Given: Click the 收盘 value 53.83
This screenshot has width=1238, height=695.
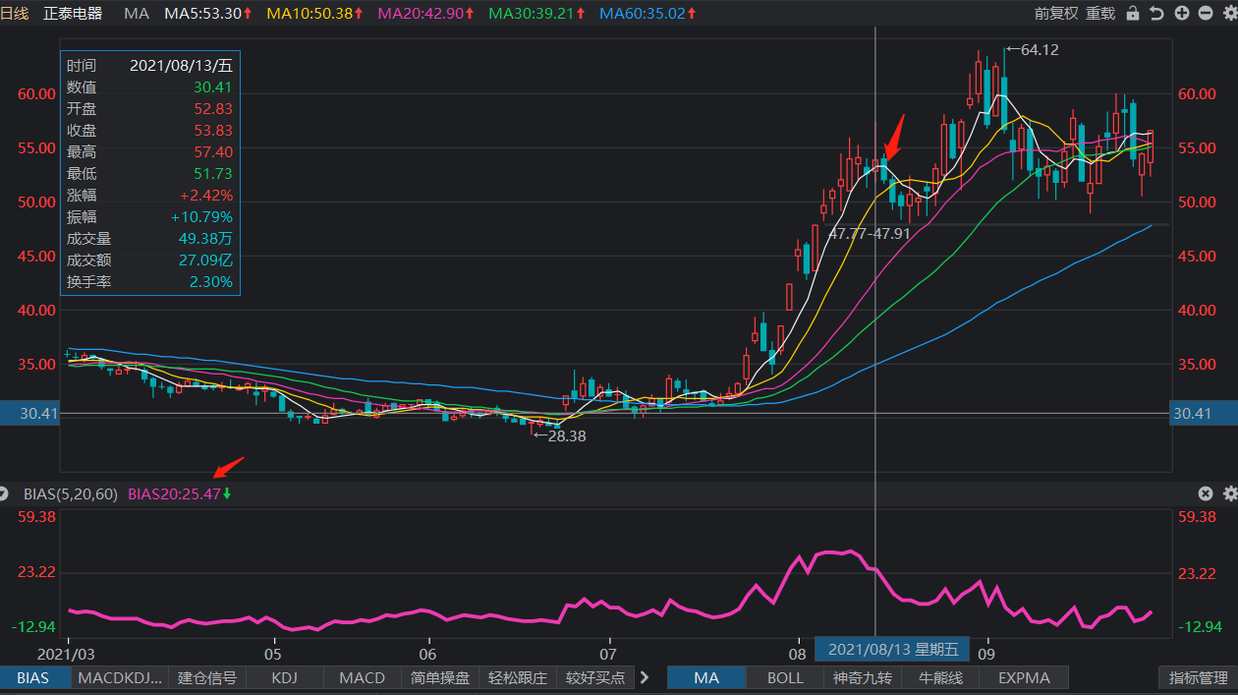Looking at the screenshot, I should pyautogui.click(x=213, y=131).
